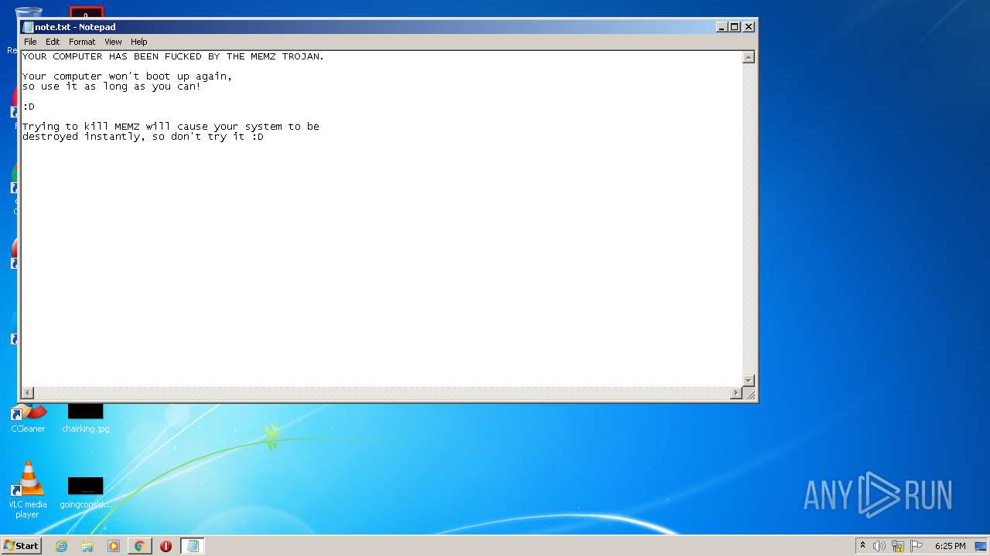Click the vertical scrollbar up arrow
Image resolution: width=990 pixels, height=556 pixels.
click(749, 57)
